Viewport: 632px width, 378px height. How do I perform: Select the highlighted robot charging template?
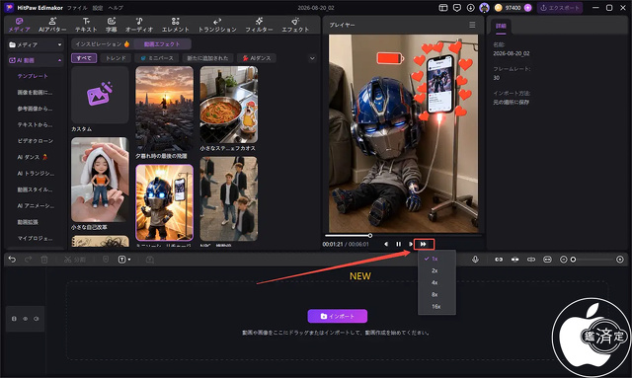[x=165, y=202]
